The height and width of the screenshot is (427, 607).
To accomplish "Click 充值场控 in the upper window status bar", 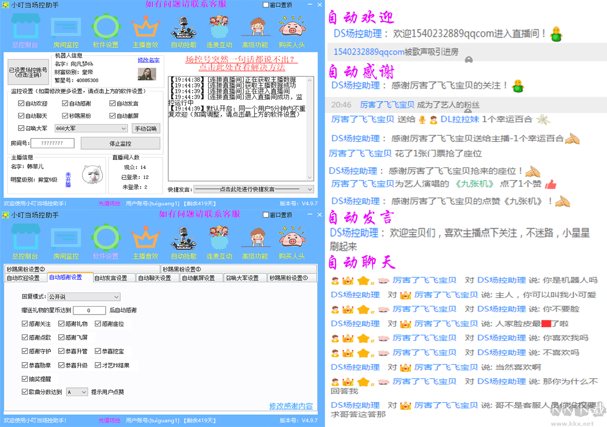I will click(x=109, y=203).
